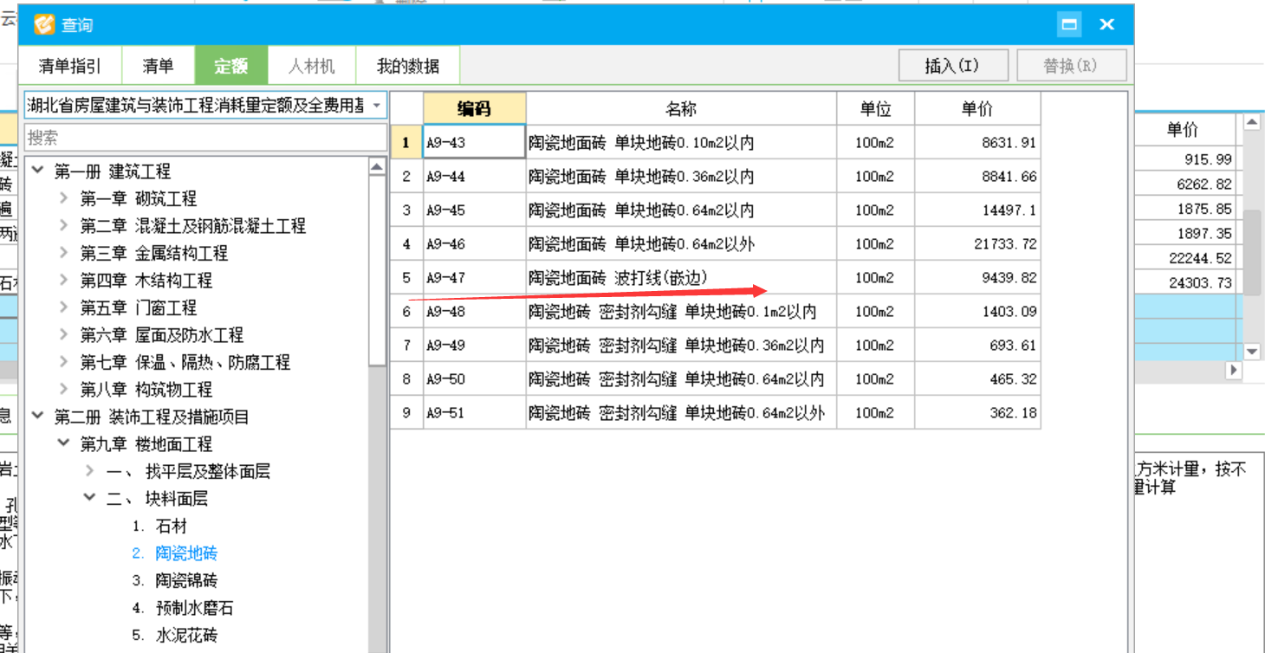Image resolution: width=1265 pixels, height=653 pixels.
Task: Click the 编码 column header
Action: tap(474, 108)
